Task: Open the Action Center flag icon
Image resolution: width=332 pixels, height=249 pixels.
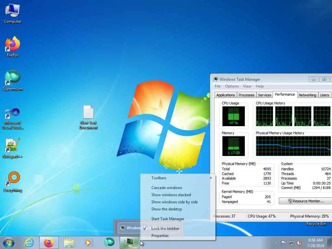Action: tap(283, 243)
